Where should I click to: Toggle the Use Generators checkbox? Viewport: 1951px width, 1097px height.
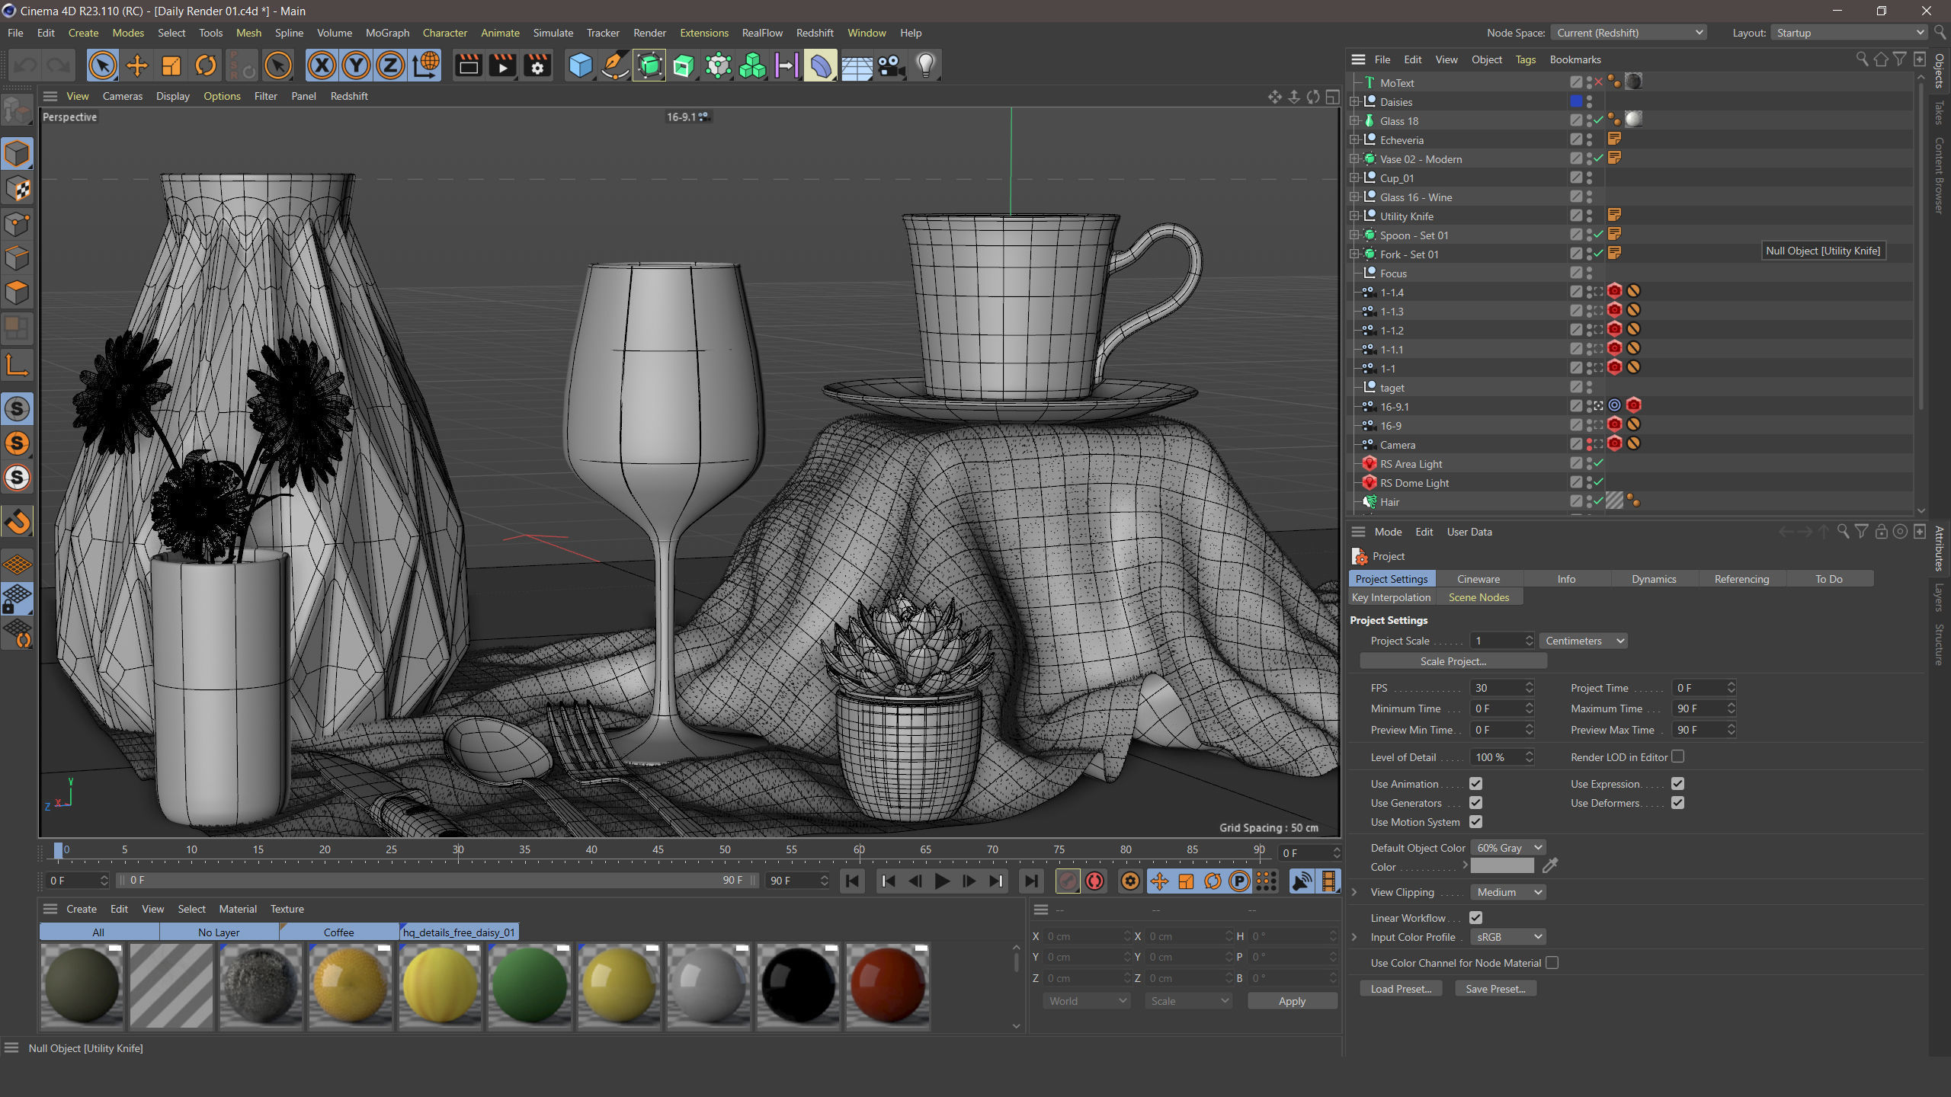[x=1475, y=802]
